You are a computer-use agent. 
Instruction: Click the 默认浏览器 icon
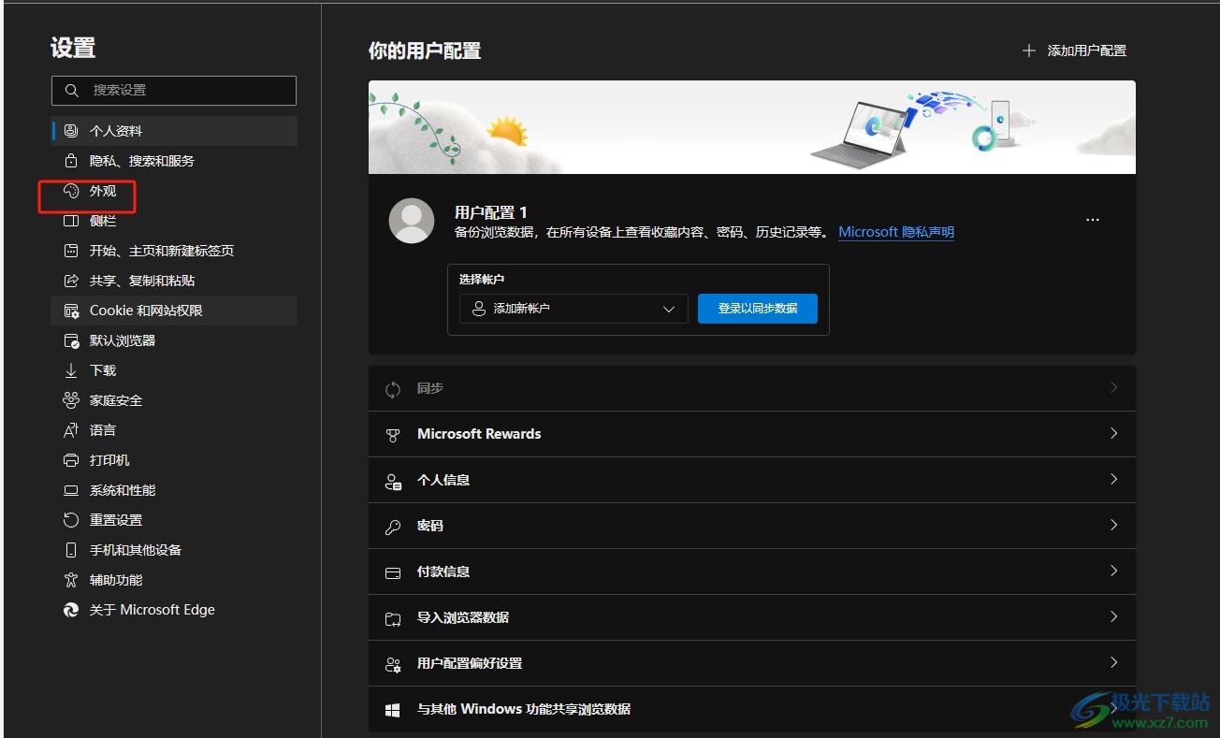[71, 340]
